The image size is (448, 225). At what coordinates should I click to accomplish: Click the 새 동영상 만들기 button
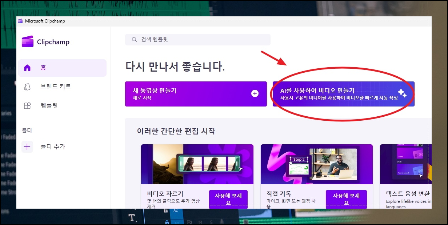tap(196, 94)
